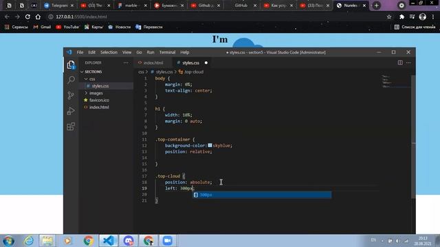Open the Run menu
The width and height of the screenshot is (440, 247).
tap(151, 52)
